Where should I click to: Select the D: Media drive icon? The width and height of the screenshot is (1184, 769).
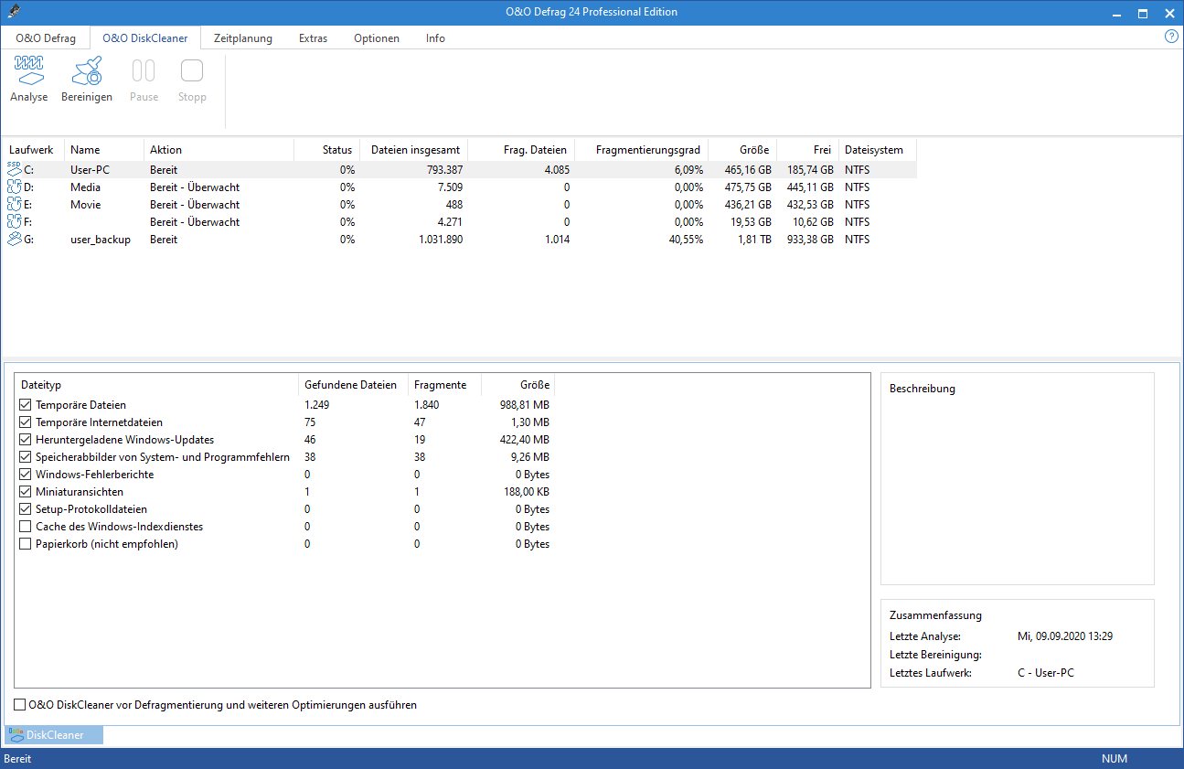tap(14, 187)
